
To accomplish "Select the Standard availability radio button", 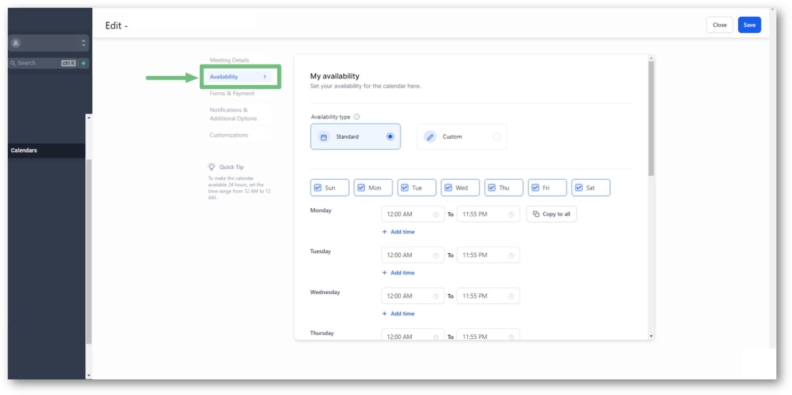I will click(390, 136).
